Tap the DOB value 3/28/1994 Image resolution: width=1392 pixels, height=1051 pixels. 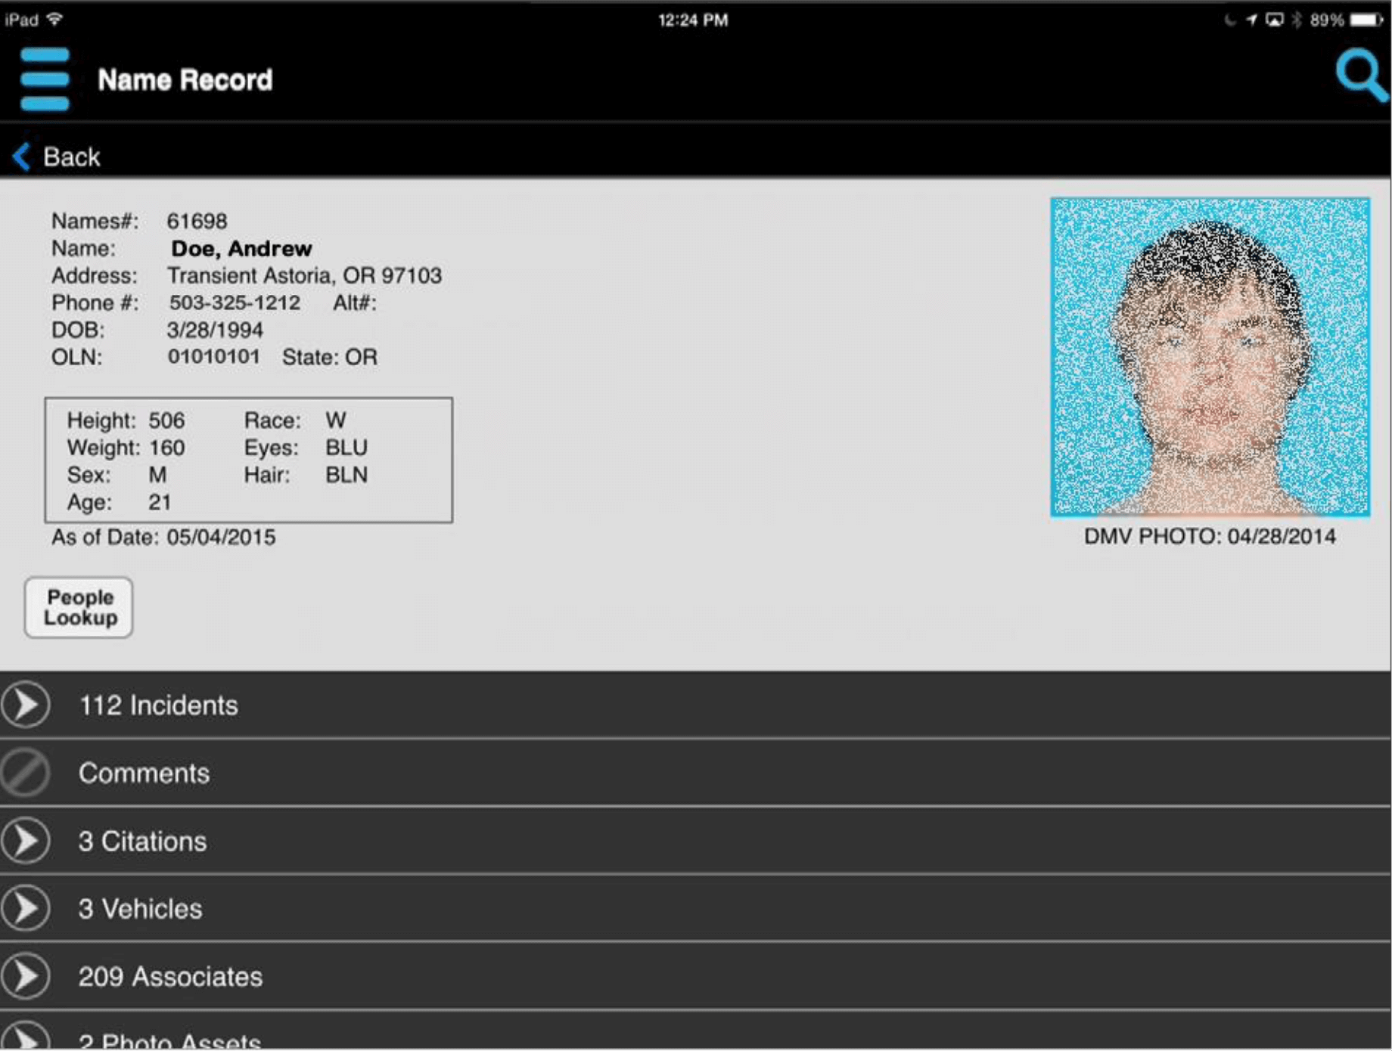[x=215, y=330]
